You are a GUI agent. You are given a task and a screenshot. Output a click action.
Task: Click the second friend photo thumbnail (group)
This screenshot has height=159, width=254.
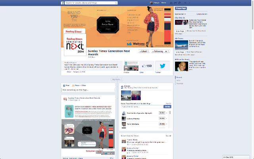tap(136, 95)
